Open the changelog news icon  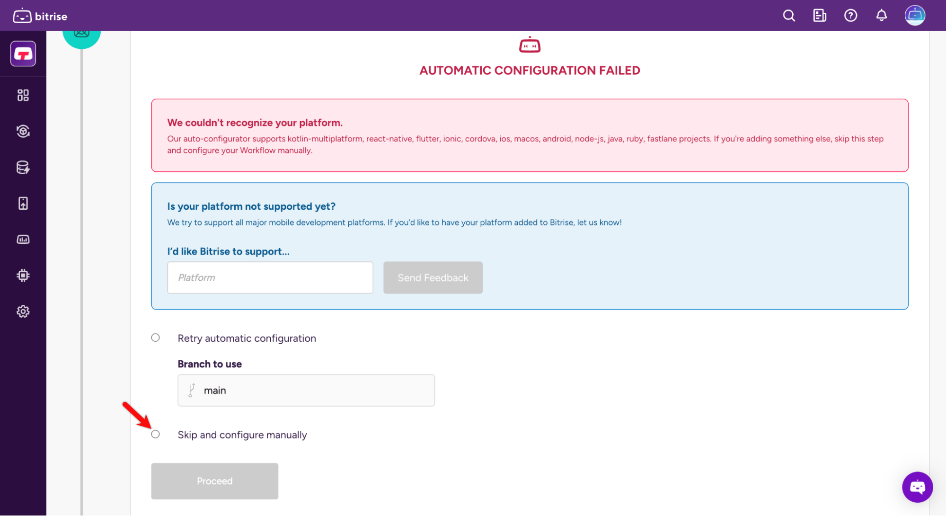[x=820, y=16]
